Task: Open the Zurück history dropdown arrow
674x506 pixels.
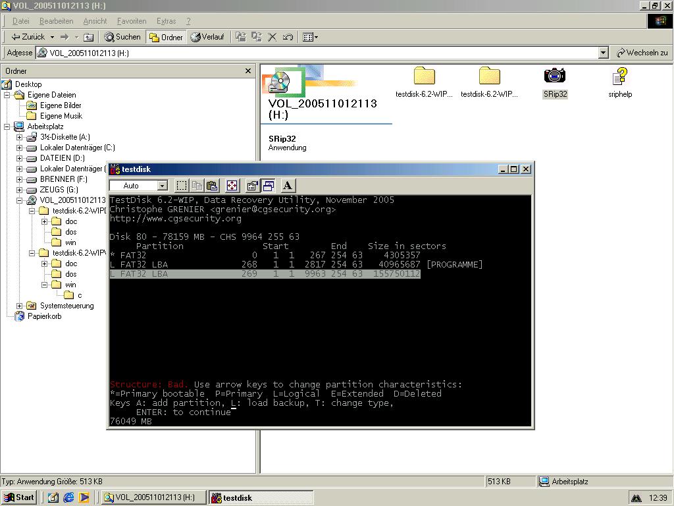Action: pos(52,37)
